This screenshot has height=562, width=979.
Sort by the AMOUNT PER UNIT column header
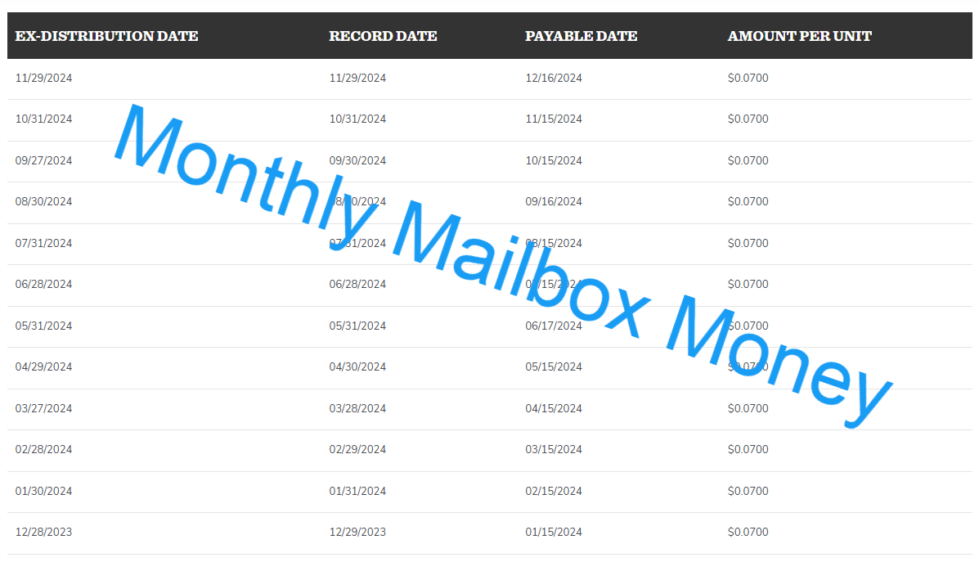[x=799, y=36]
